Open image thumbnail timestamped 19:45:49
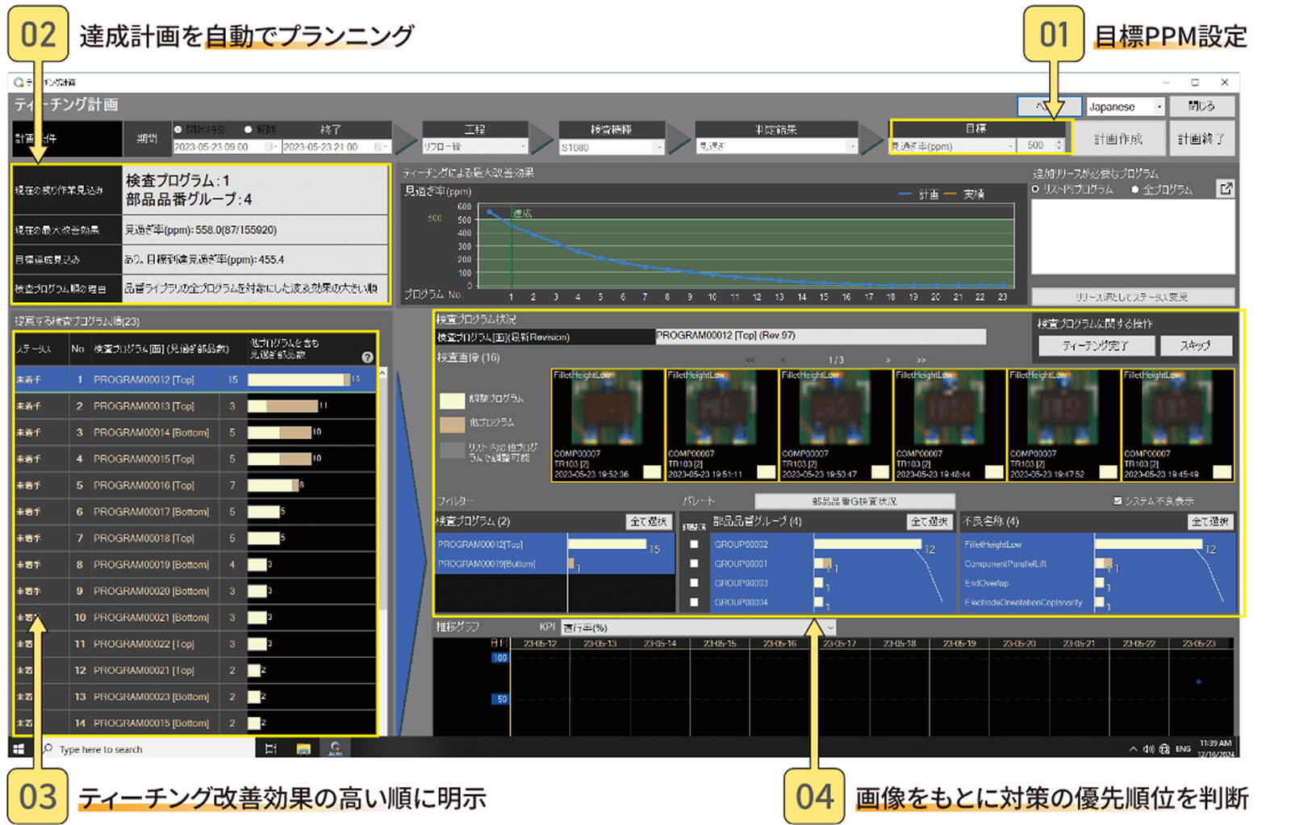The width and height of the screenshot is (1291, 825). coord(1177,425)
